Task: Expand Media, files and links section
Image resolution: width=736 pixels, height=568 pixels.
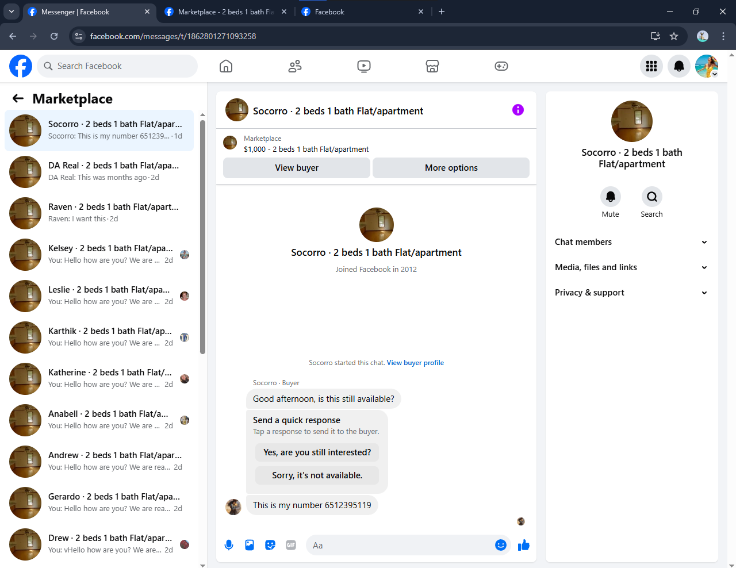Action: tap(631, 267)
